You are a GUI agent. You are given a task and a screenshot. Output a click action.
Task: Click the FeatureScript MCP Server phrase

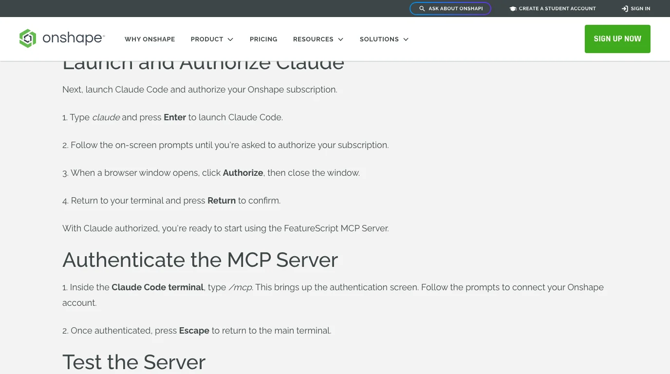[x=335, y=228]
